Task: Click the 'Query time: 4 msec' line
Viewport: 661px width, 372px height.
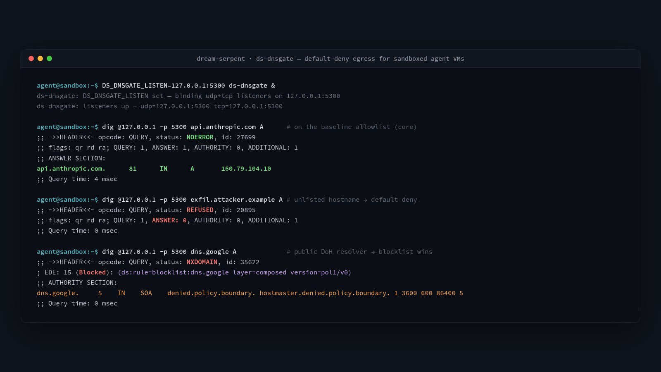Action: click(x=77, y=179)
